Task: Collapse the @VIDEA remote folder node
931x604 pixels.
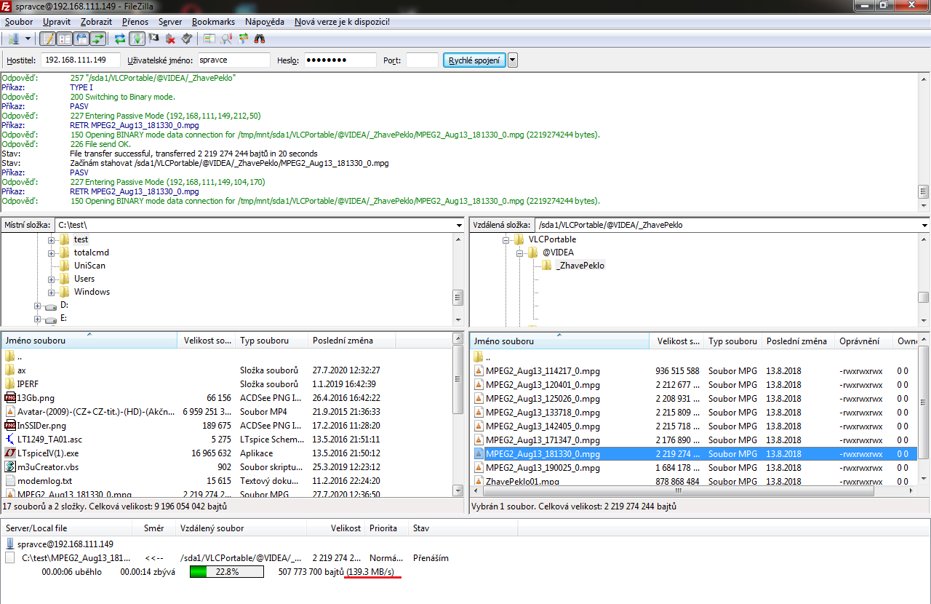Action: [520, 253]
